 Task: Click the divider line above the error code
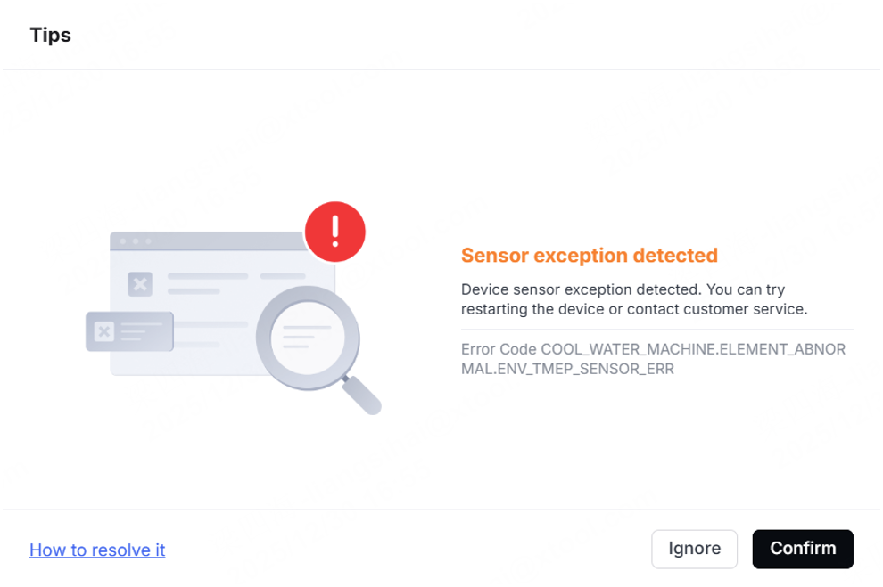pos(657,330)
